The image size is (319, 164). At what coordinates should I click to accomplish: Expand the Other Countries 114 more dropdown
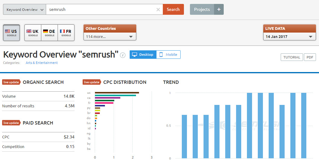coord(110,36)
